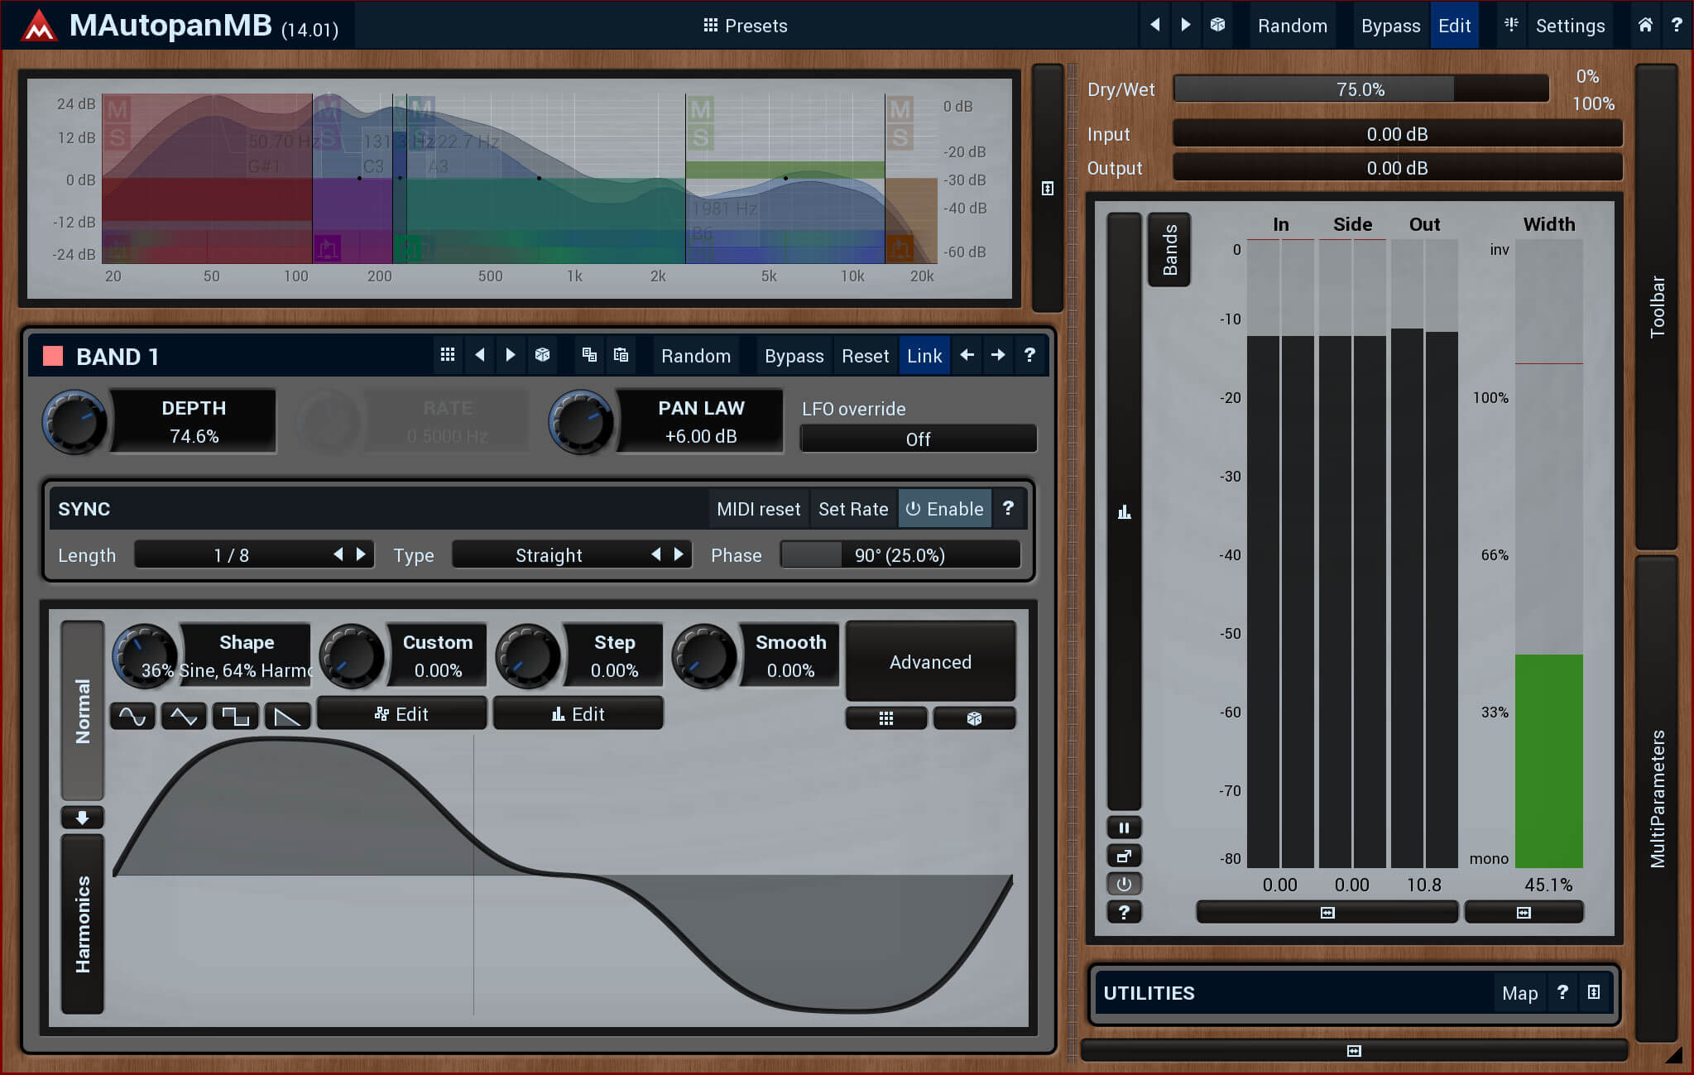The width and height of the screenshot is (1694, 1075).
Task: Choose sine wave shape icon
Action: tap(132, 716)
